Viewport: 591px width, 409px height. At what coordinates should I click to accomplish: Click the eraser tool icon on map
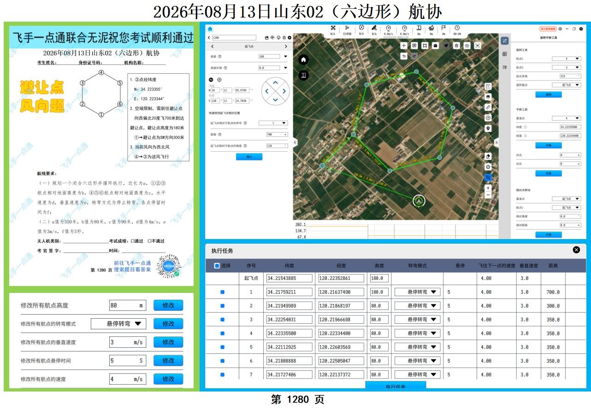click(x=488, y=157)
